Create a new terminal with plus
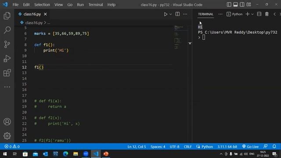 click(248, 14)
